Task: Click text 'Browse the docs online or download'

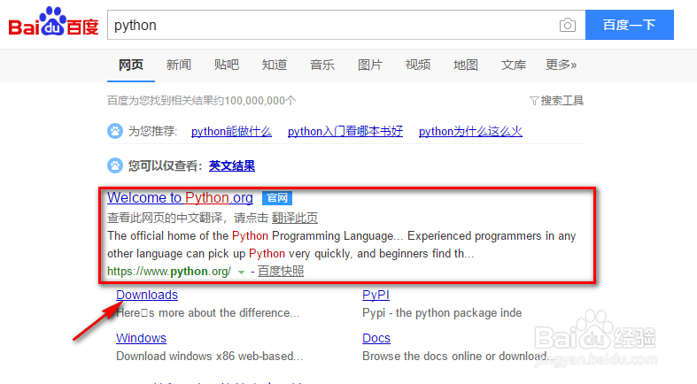Action: pyautogui.click(x=453, y=356)
